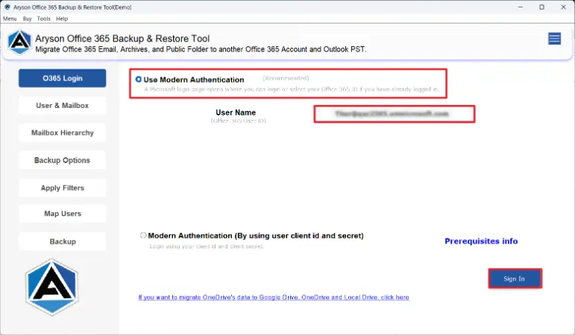This screenshot has height=335, width=575.
Task: Click the '(Recommended)' text
Action: 286,78
